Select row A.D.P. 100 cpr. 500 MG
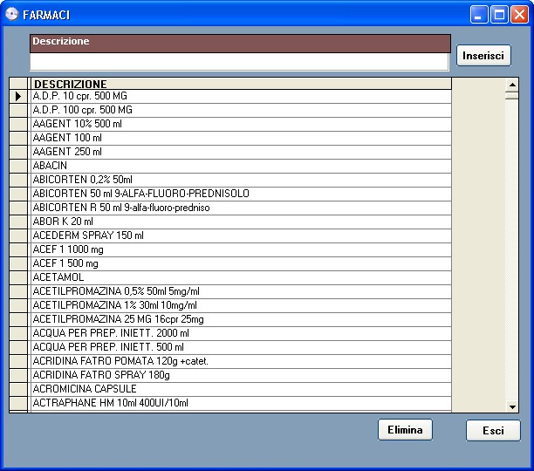 [241, 111]
